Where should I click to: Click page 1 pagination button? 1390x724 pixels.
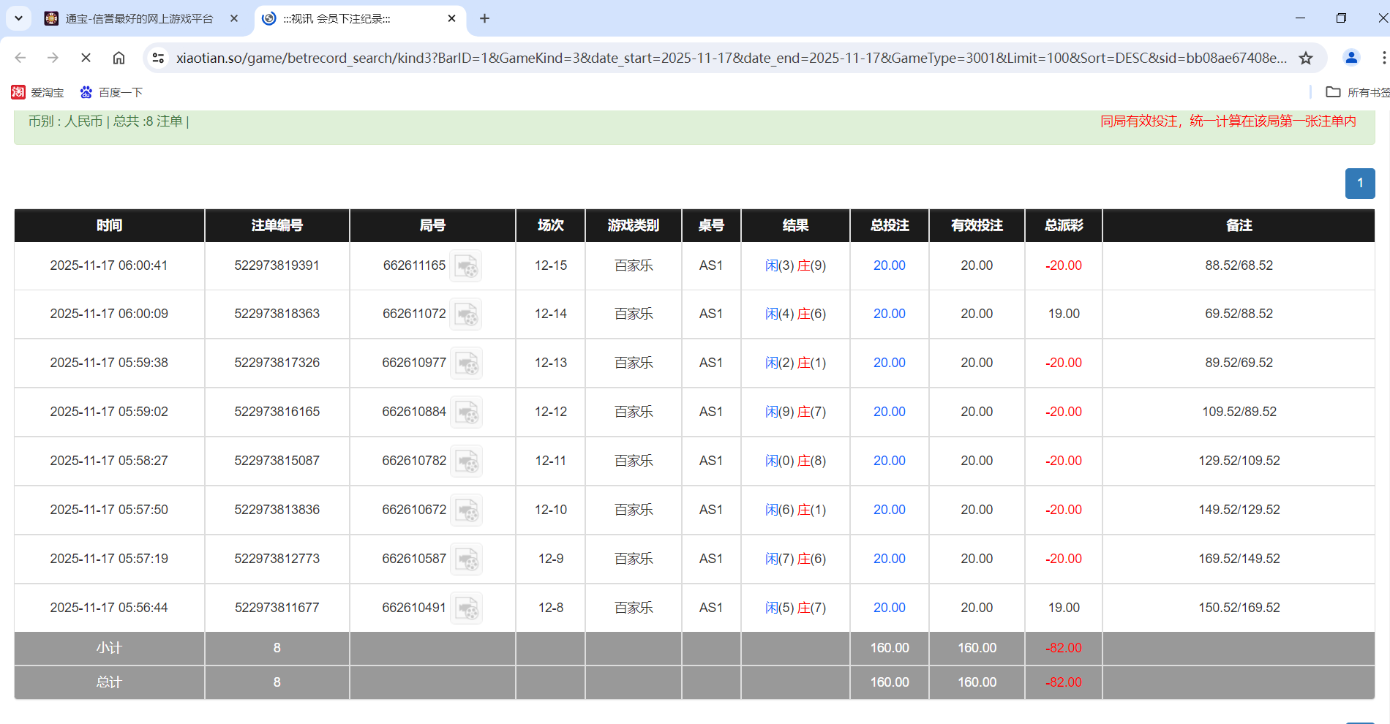coord(1359,184)
